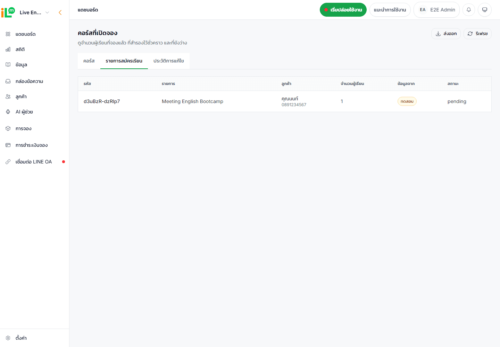This screenshot has height=347, width=500.
Task: Click the ส่งออก export button
Action: [x=446, y=34]
